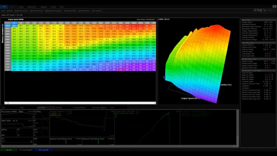
Task: Click the VE table scroll-left arrow
Action: pos(6,103)
